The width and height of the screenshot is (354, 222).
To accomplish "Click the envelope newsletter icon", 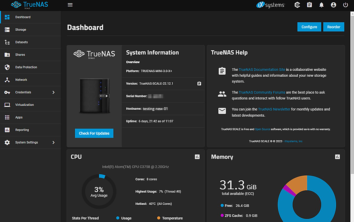I will tap(222, 111).
